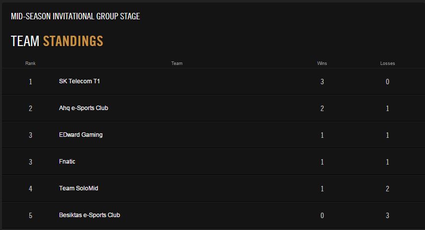425x230 pixels.
Task: Click the SK Telecom T1 team name
Action: click(x=79, y=81)
